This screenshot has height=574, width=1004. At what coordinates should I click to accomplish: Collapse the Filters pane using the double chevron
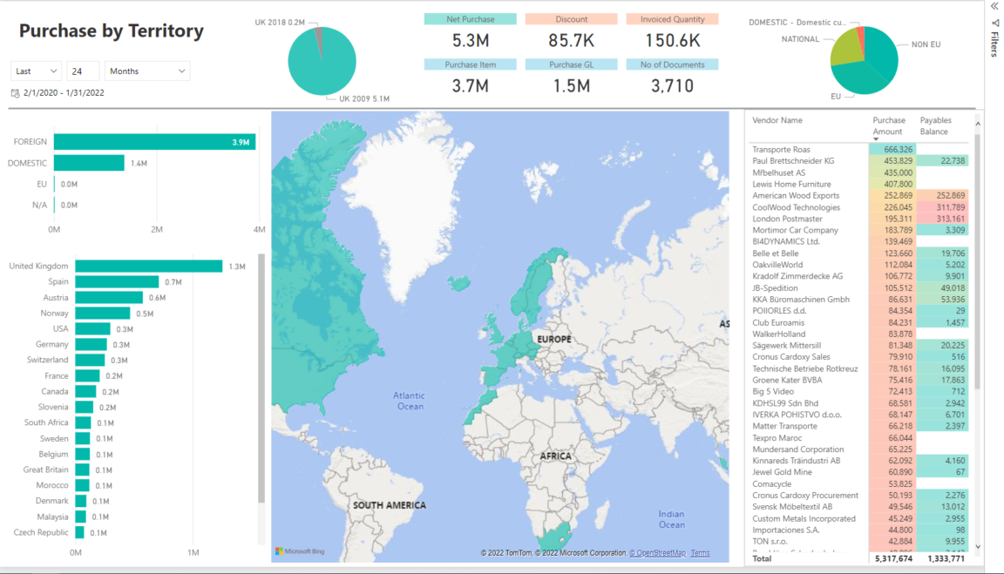coord(994,6)
